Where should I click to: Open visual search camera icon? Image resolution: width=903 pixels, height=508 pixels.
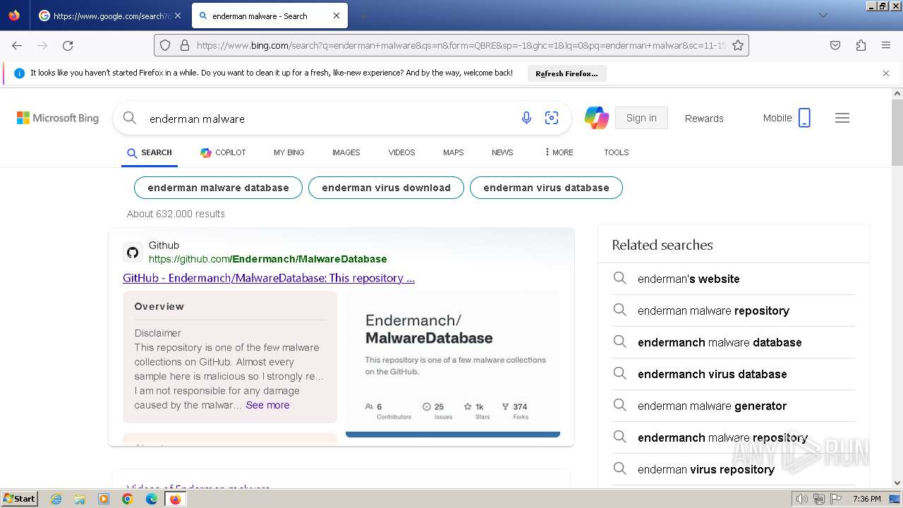tap(552, 118)
